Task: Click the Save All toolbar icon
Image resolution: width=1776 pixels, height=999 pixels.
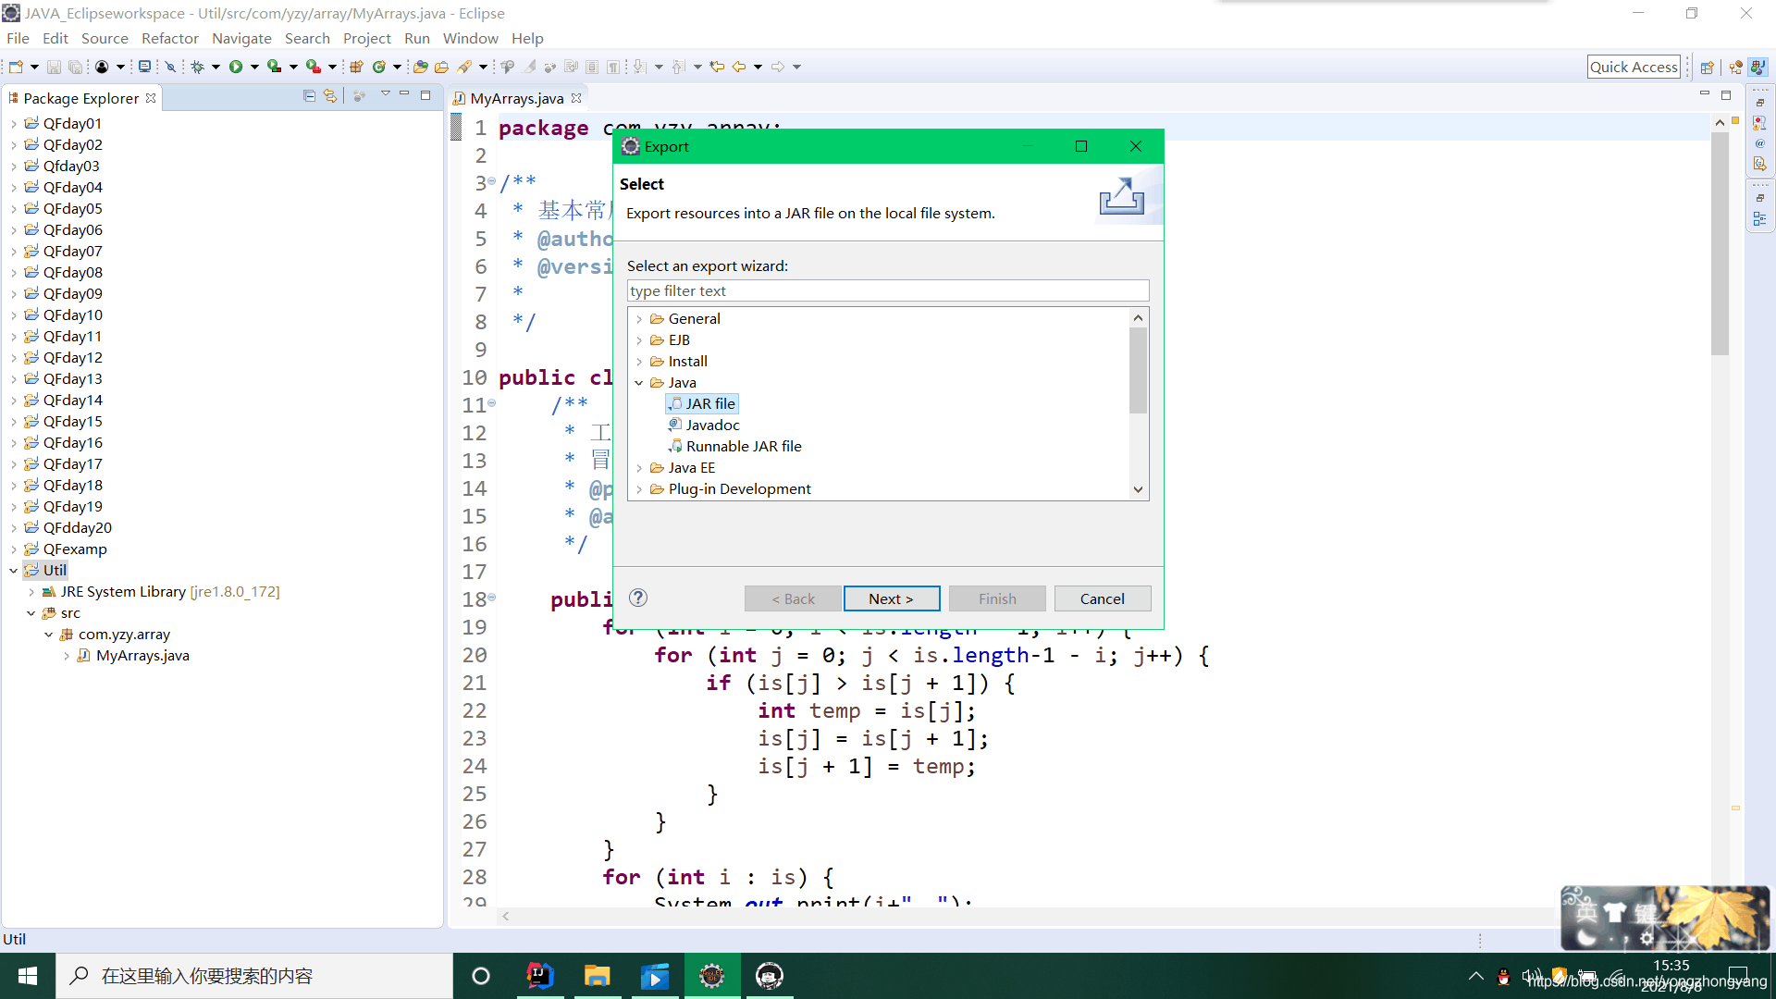Action: tap(75, 67)
